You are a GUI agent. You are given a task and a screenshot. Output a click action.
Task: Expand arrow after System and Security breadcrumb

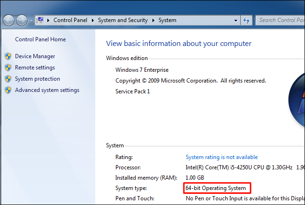pyautogui.click(x=152, y=20)
